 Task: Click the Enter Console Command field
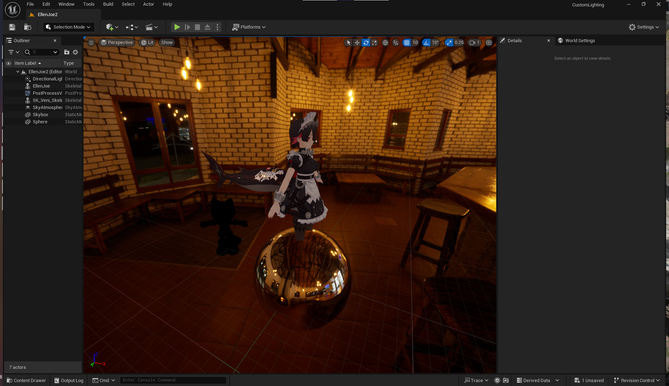(x=173, y=380)
